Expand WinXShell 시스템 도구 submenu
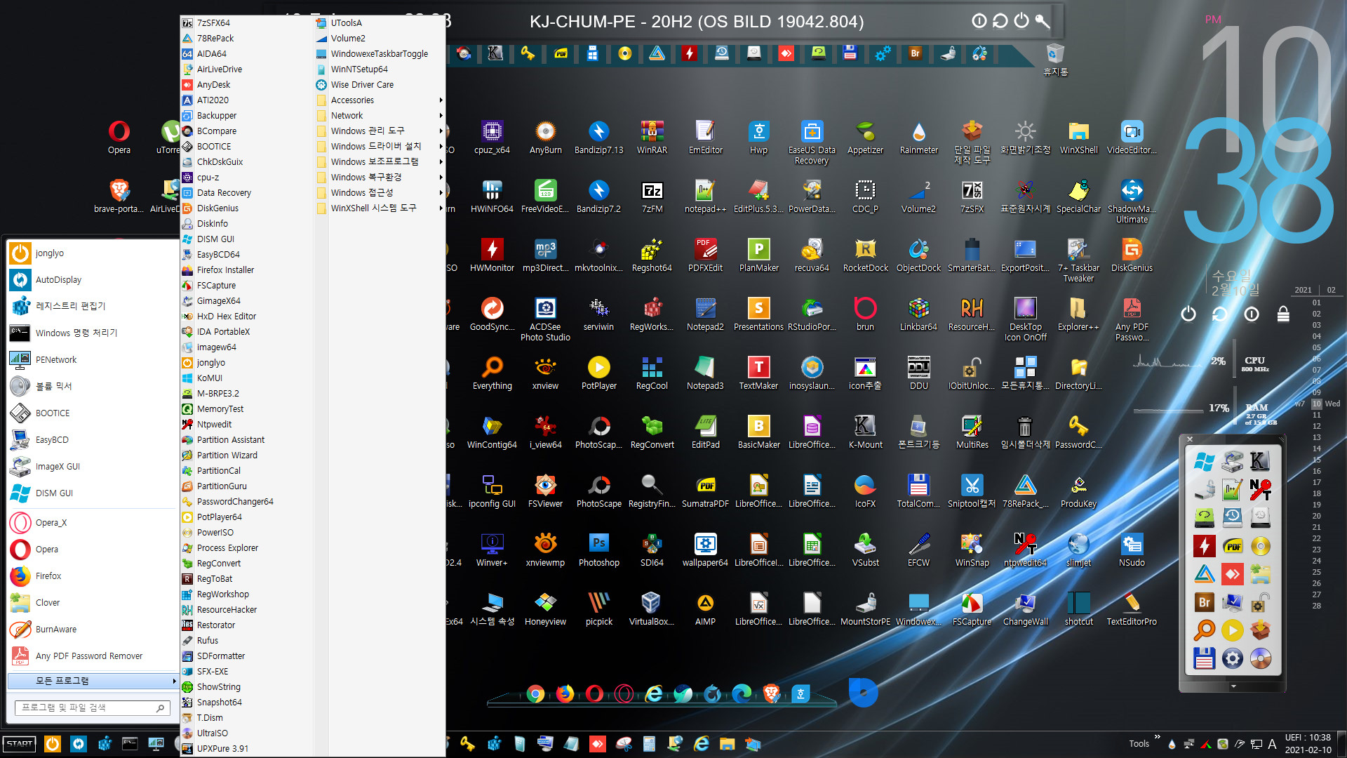Image resolution: width=1347 pixels, height=758 pixels. coord(380,208)
